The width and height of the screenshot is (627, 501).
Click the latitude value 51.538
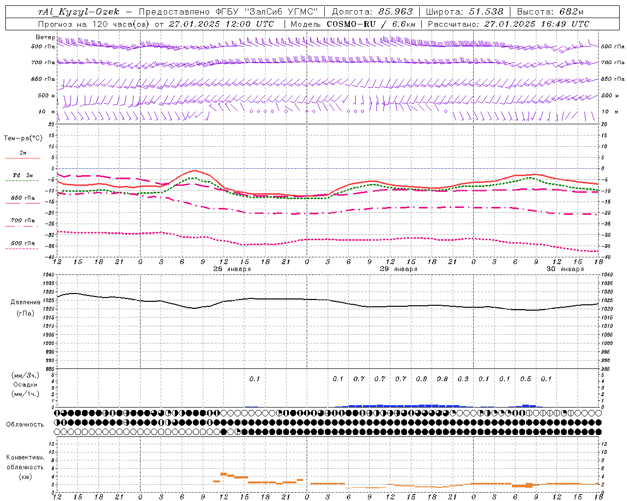(486, 12)
